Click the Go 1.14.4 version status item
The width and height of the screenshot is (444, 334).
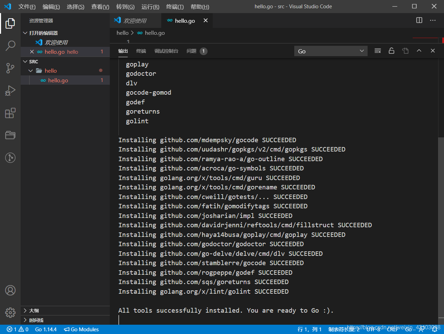pyautogui.click(x=46, y=330)
